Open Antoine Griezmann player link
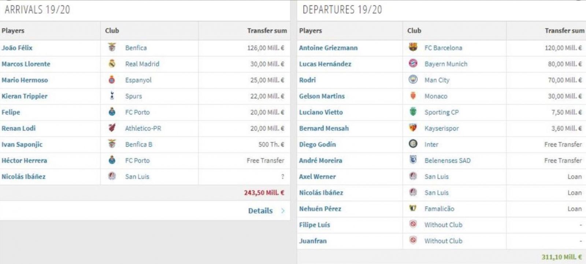The image size is (586, 264). pos(328,48)
